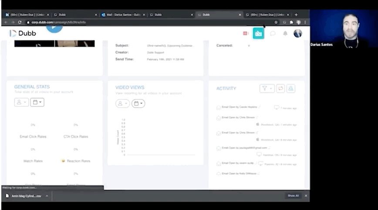The height and width of the screenshot is (210, 378).
Task: Click the Email Click Rates label
Action: tap(33, 137)
